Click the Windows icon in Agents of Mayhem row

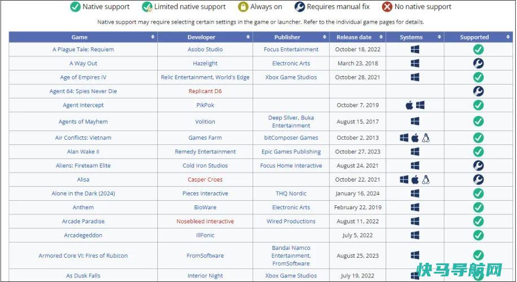point(415,121)
